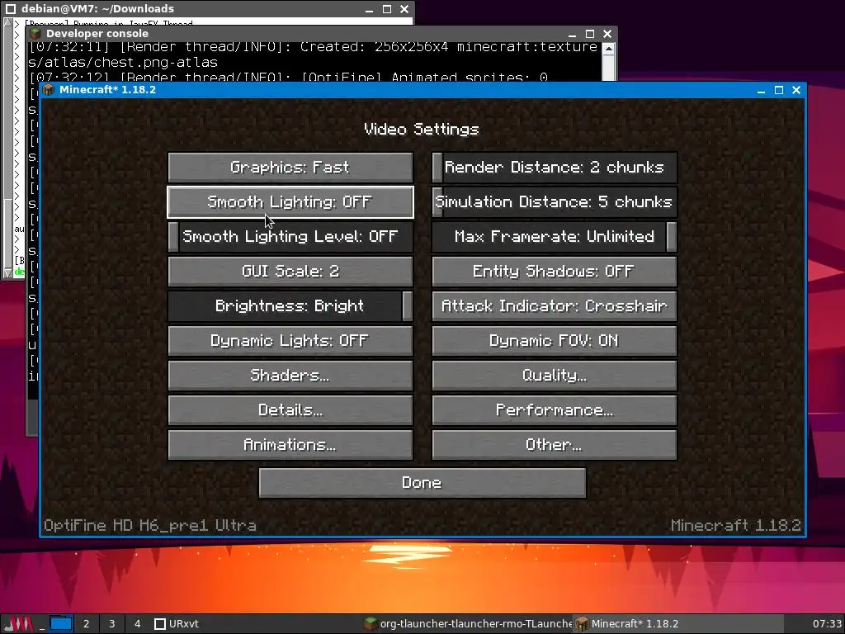Toggle Entity Shadows: OFF
845x634 pixels.
pyautogui.click(x=555, y=271)
